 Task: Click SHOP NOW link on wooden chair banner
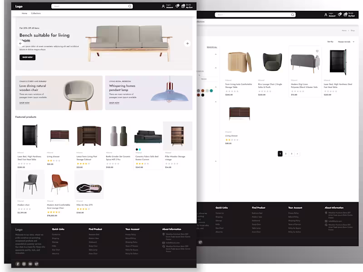coord(25,103)
